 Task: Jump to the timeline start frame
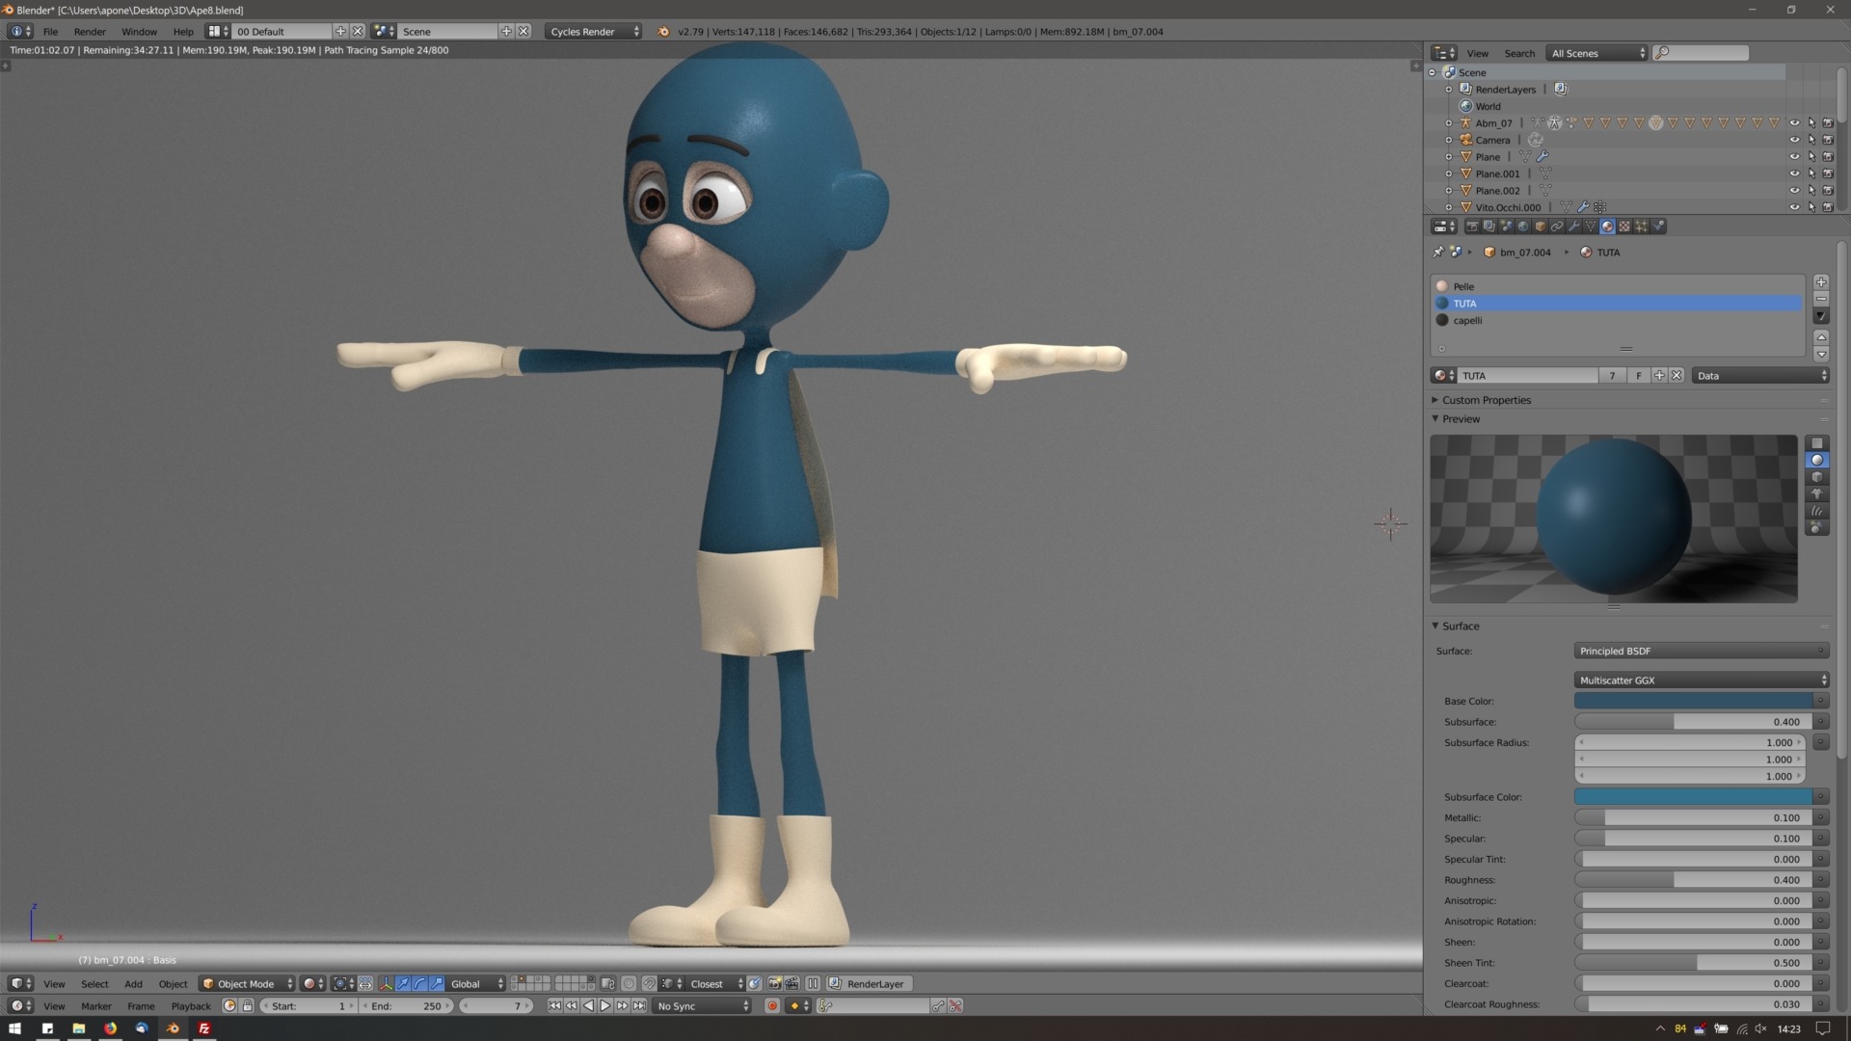point(554,1005)
